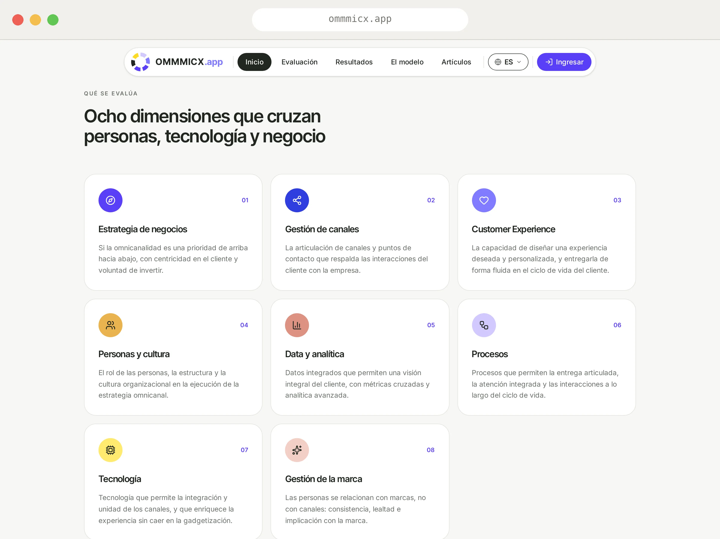This screenshot has height=539, width=720.
Task: Click the share icon on Gestión de canales
Action: [x=297, y=200]
